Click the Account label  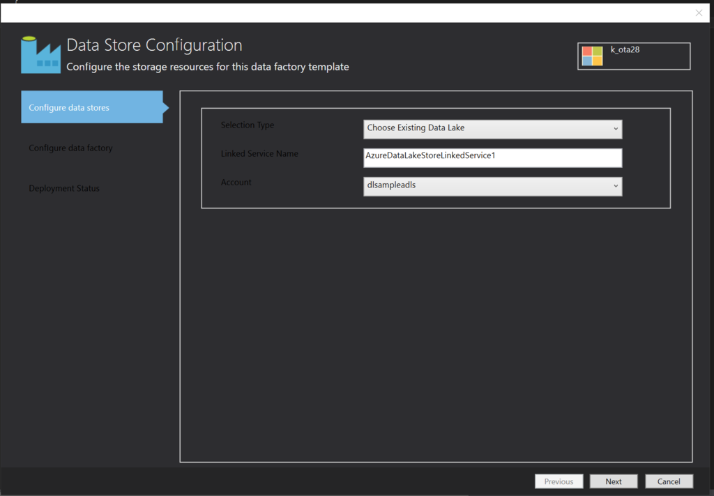coord(236,182)
